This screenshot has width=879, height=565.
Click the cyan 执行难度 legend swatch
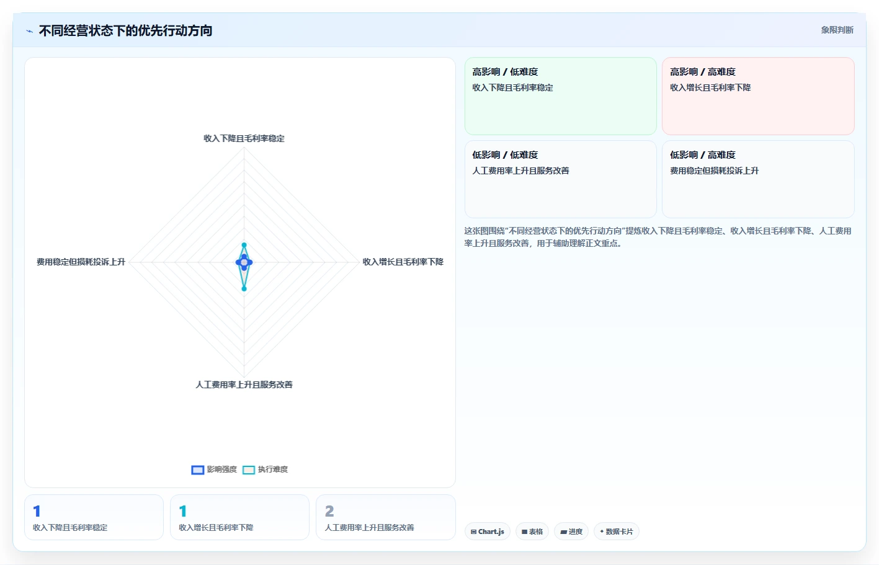249,469
